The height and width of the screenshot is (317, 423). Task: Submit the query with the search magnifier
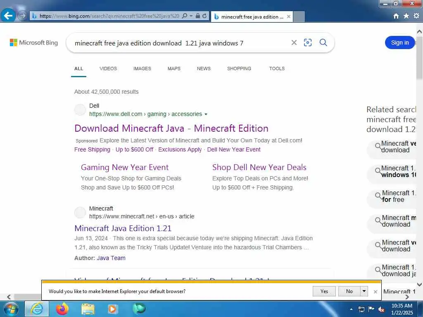pyautogui.click(x=323, y=43)
